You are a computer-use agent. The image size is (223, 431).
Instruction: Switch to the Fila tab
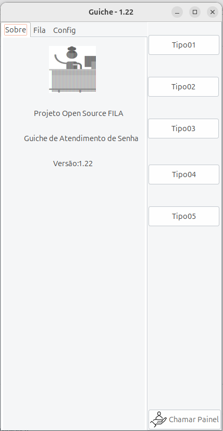[40, 30]
